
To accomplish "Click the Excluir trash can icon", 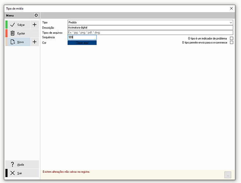I will click(x=12, y=33).
